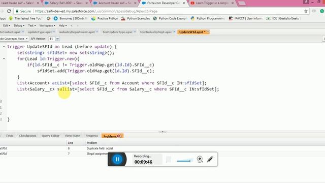Switch to the industryDepartment.apxt editor tab
Screen dimensions: 325x183
pos(77,32)
